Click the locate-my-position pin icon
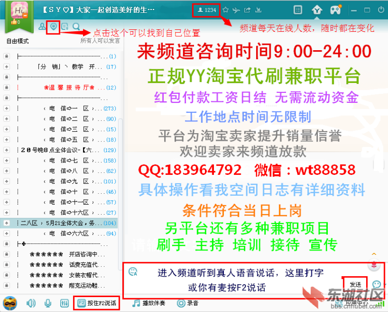The height and width of the screenshot is (312, 388). tap(53, 26)
